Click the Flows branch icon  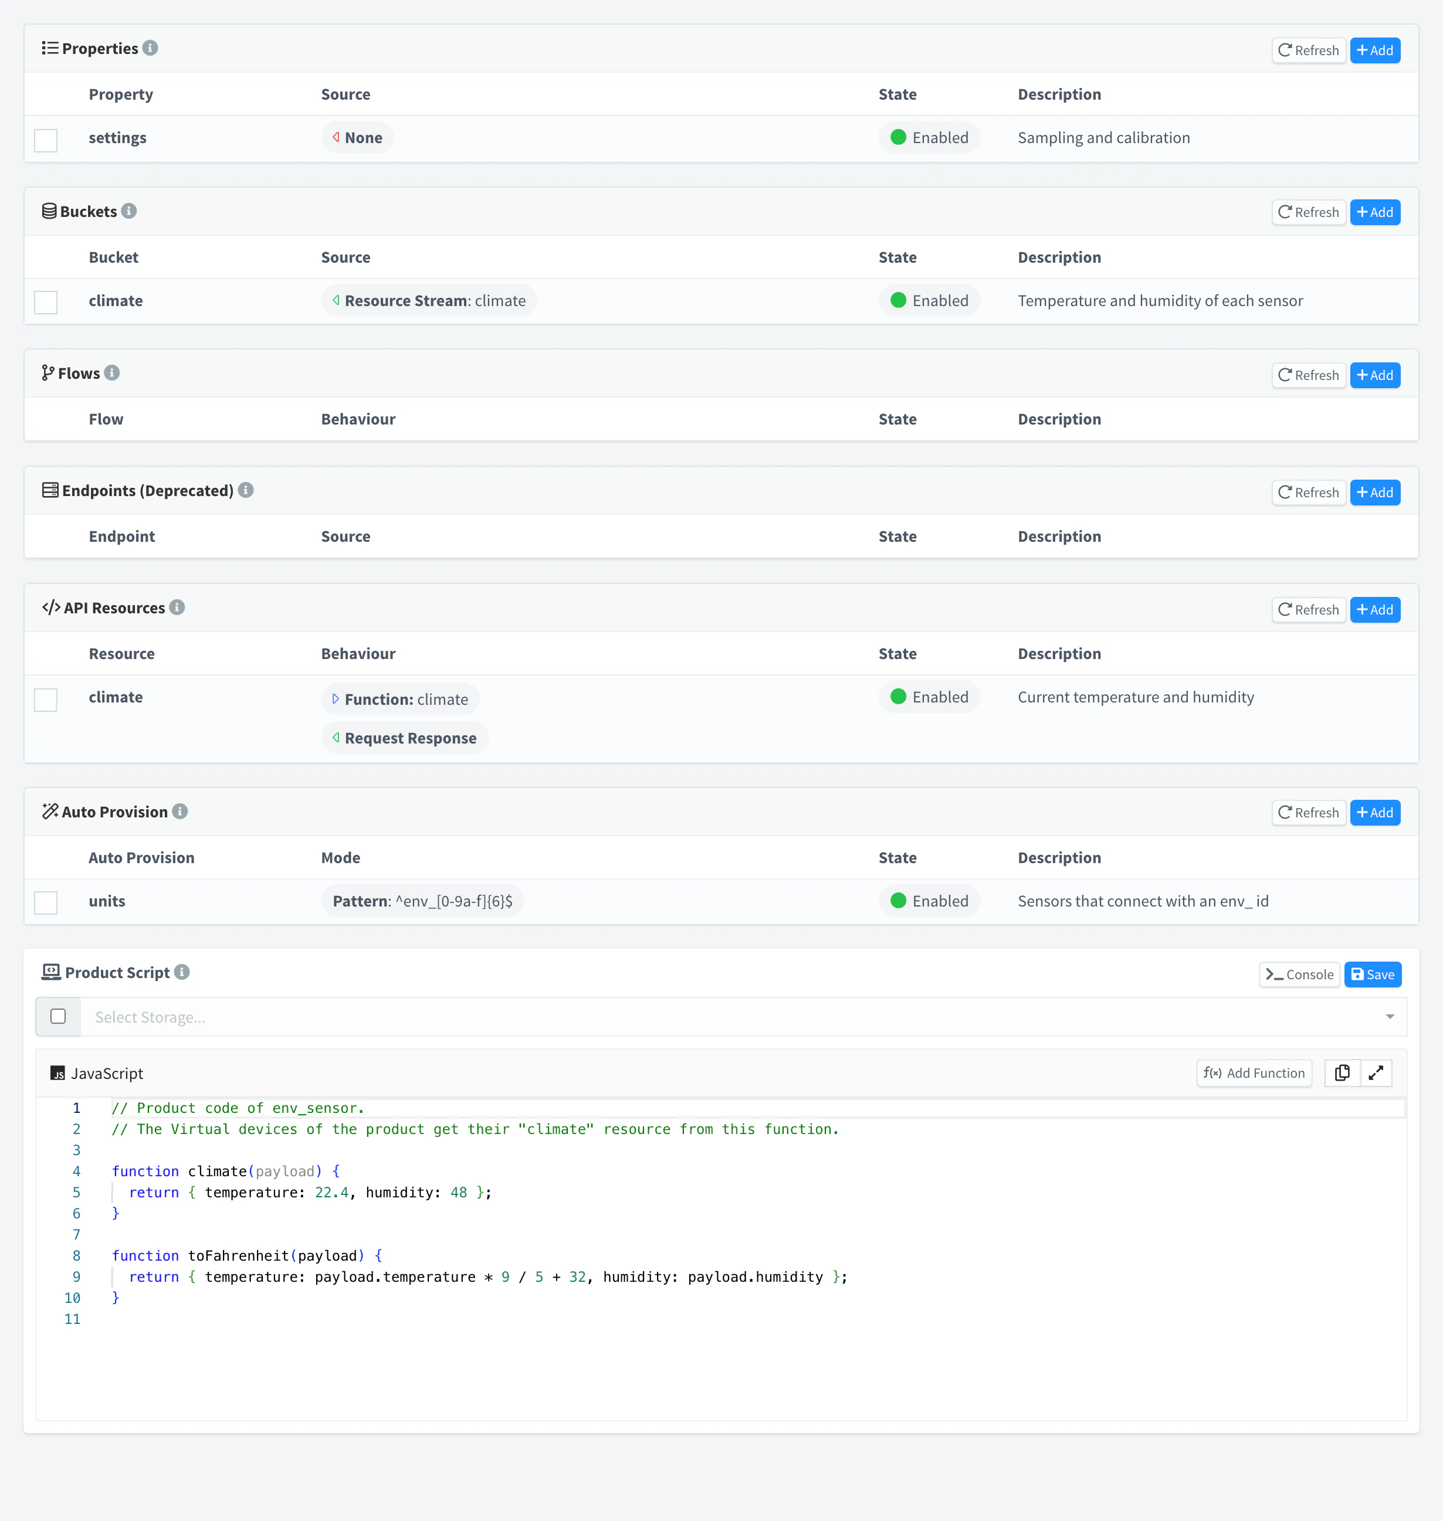[48, 373]
